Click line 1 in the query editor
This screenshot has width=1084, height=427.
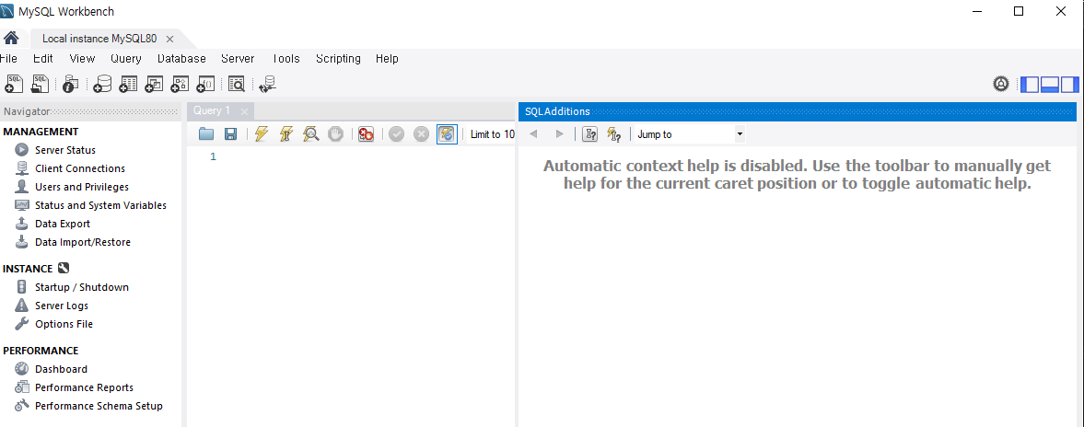tap(351, 156)
